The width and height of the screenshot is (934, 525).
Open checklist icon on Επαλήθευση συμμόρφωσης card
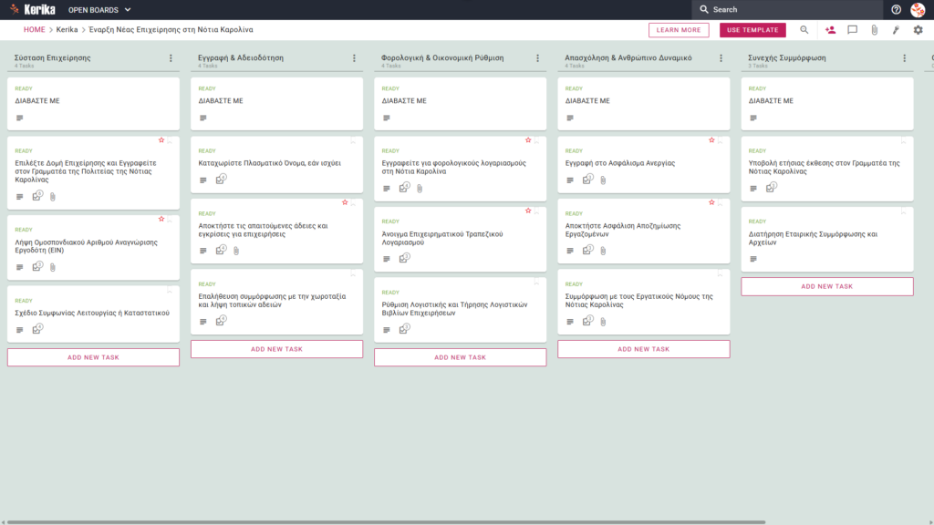(221, 321)
